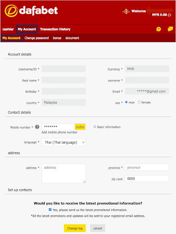Screen dimensions: 176x234
Task: Click the surname field
Action: tap(147, 80)
